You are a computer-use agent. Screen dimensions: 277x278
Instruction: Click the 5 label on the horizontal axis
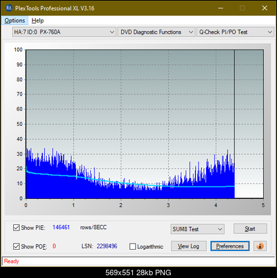(263, 205)
